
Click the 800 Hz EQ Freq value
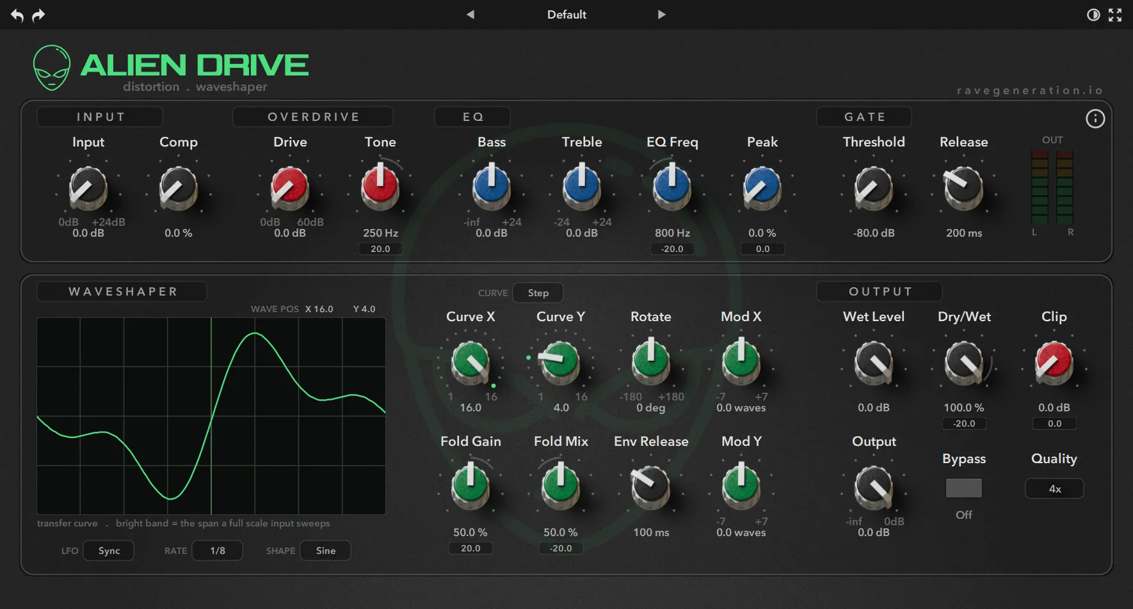672,233
